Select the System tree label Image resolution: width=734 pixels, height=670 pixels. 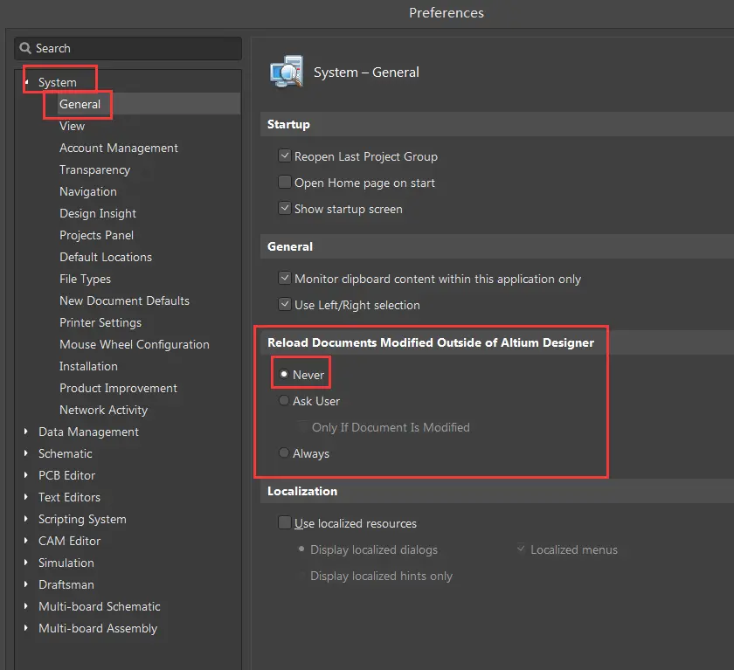click(x=57, y=82)
